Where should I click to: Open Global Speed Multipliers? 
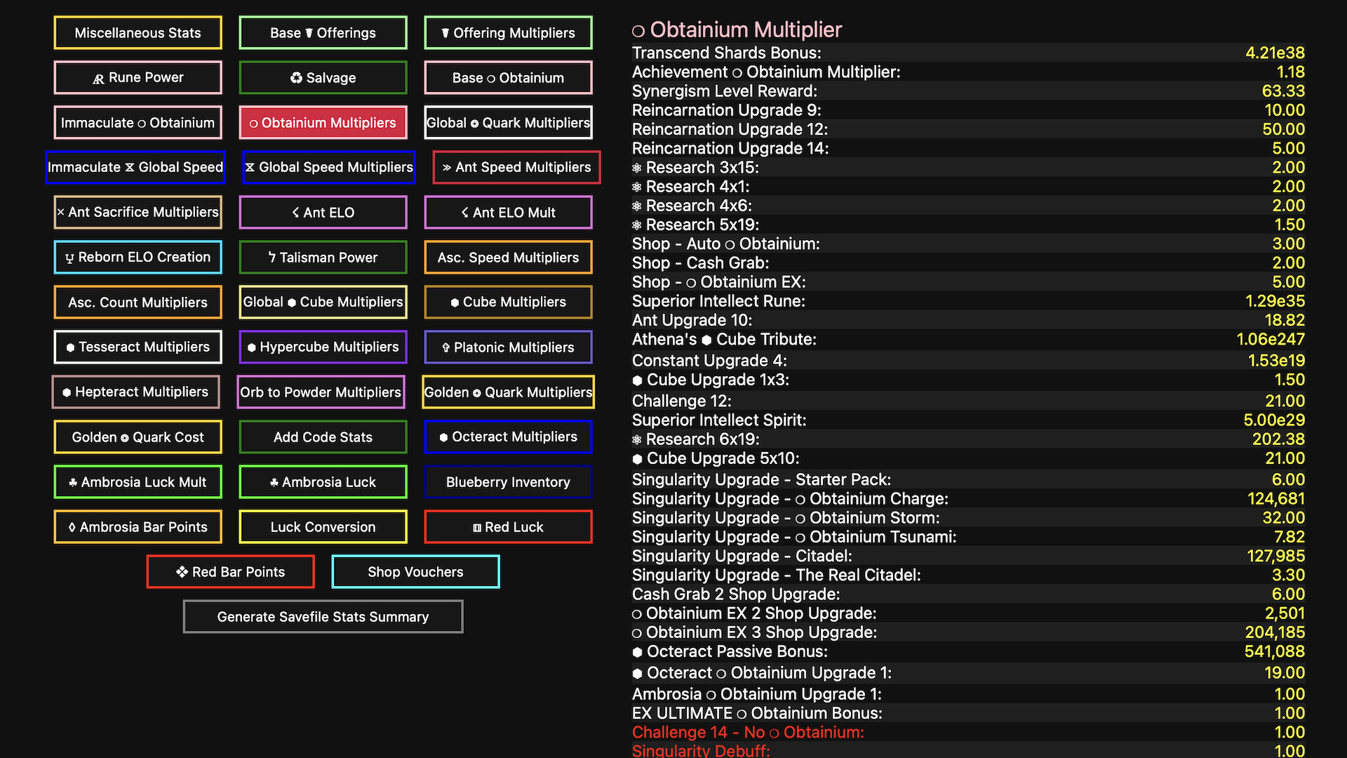coord(328,167)
